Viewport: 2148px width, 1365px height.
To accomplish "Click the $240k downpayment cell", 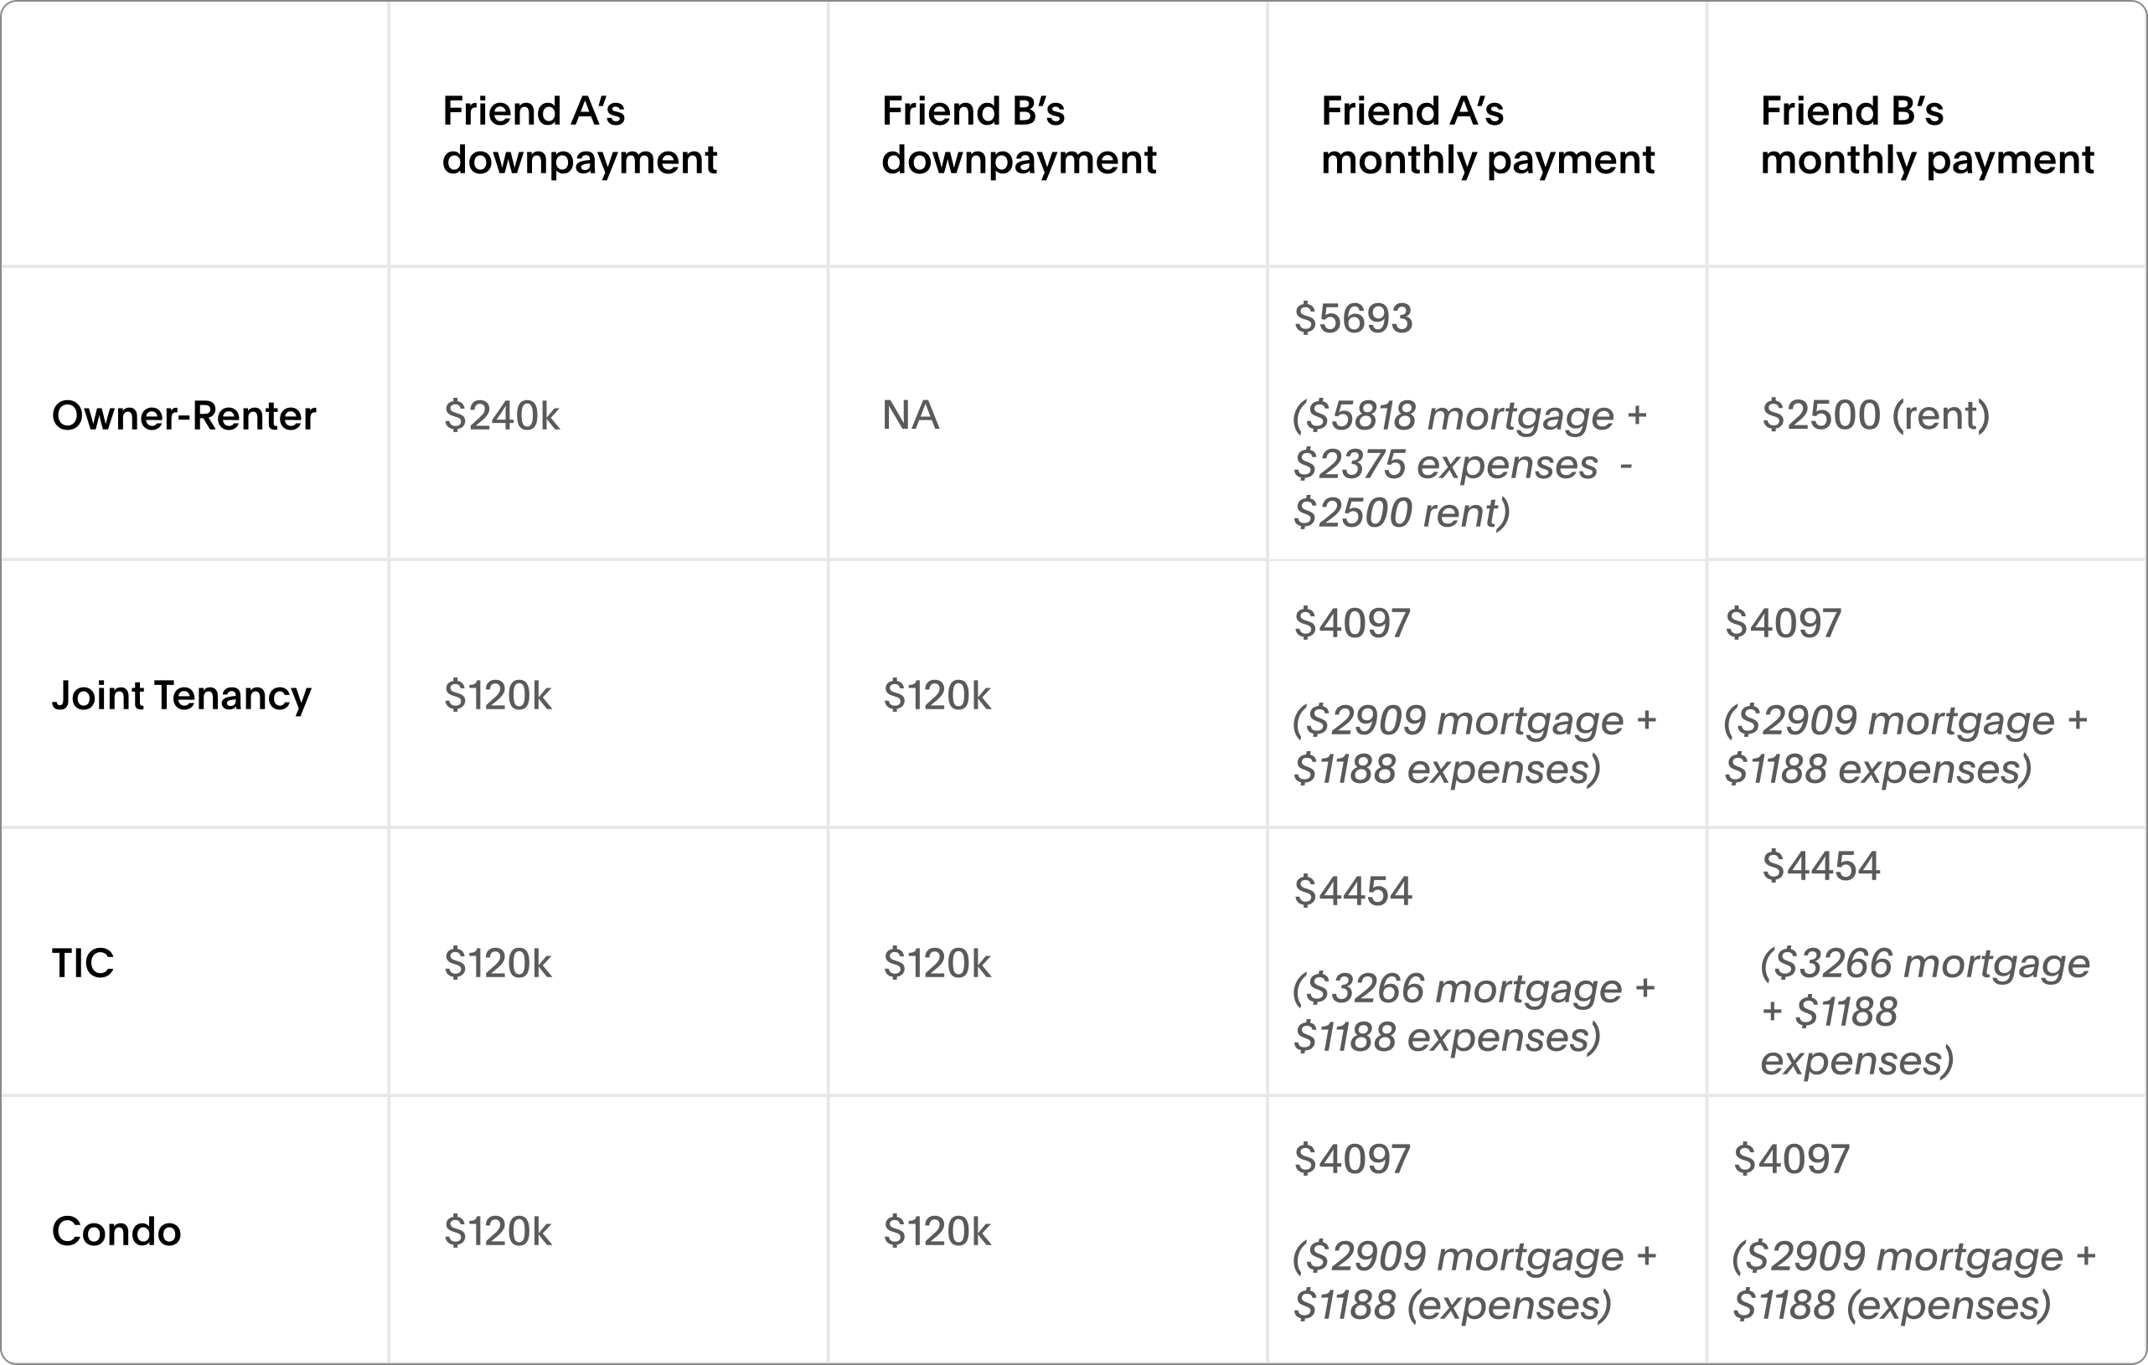I will pyautogui.click(x=501, y=415).
